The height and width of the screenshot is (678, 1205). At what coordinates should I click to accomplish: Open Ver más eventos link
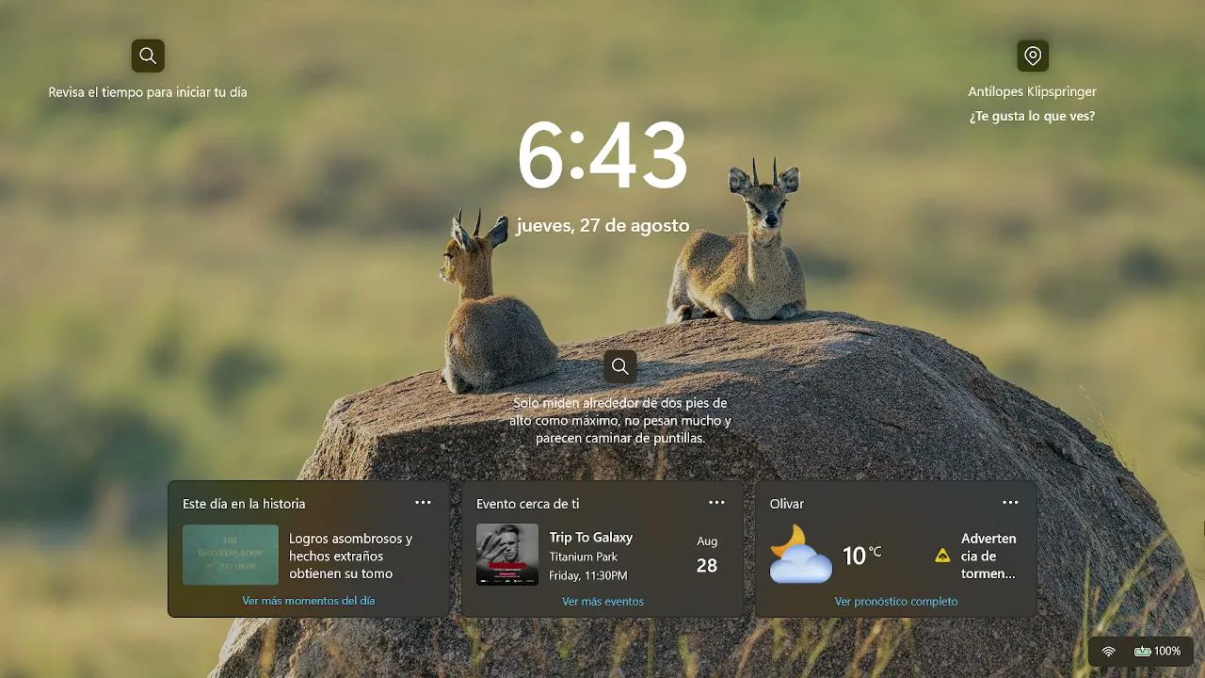click(x=602, y=601)
